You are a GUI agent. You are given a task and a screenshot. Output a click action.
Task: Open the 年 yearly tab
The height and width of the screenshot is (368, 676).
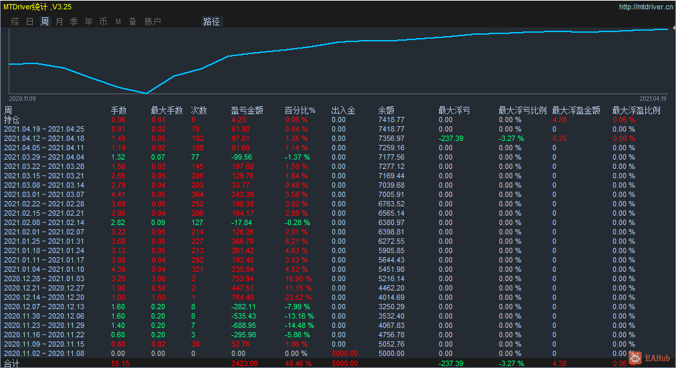point(89,21)
